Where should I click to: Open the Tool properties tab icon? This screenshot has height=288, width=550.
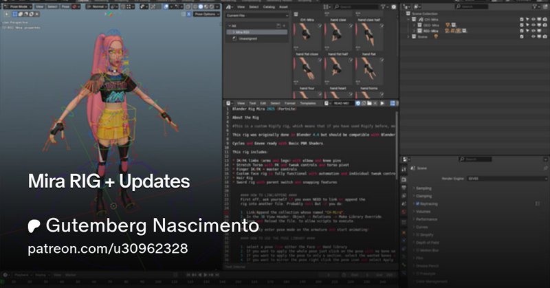click(404, 170)
